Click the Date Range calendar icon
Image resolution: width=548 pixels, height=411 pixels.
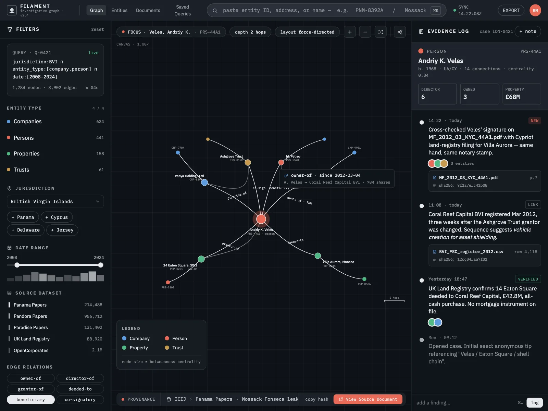10,248
